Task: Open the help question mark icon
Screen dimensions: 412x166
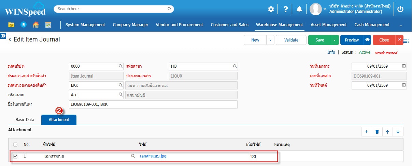Action: pos(285,9)
